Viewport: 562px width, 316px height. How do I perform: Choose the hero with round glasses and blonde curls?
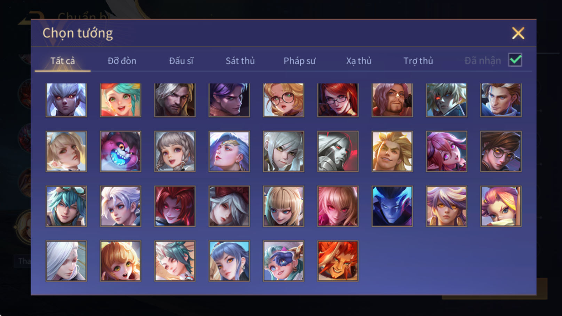coord(283,100)
